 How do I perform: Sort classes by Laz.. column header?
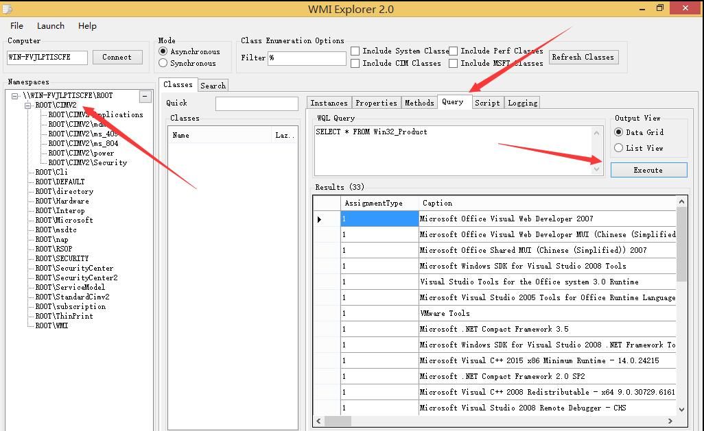click(285, 135)
